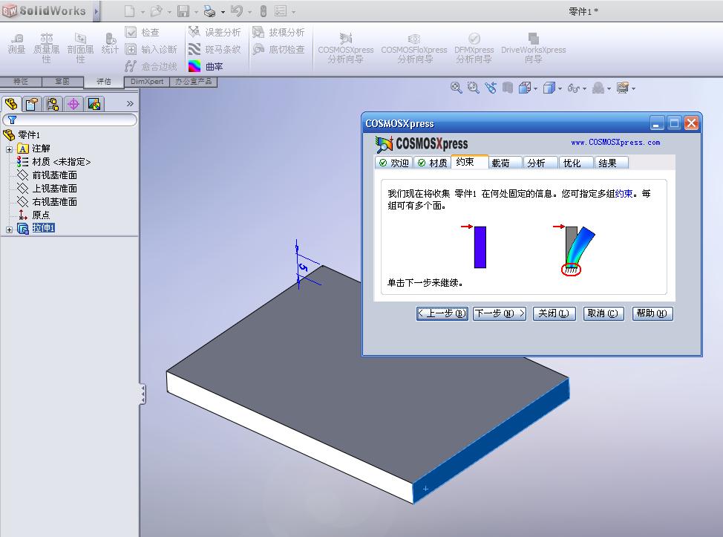Select 前视基准面 front plane
This screenshot has width=723, height=537.
tap(47, 175)
